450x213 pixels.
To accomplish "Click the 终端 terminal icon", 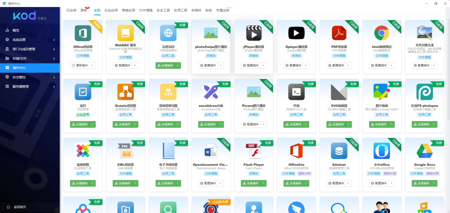I will (297, 92).
